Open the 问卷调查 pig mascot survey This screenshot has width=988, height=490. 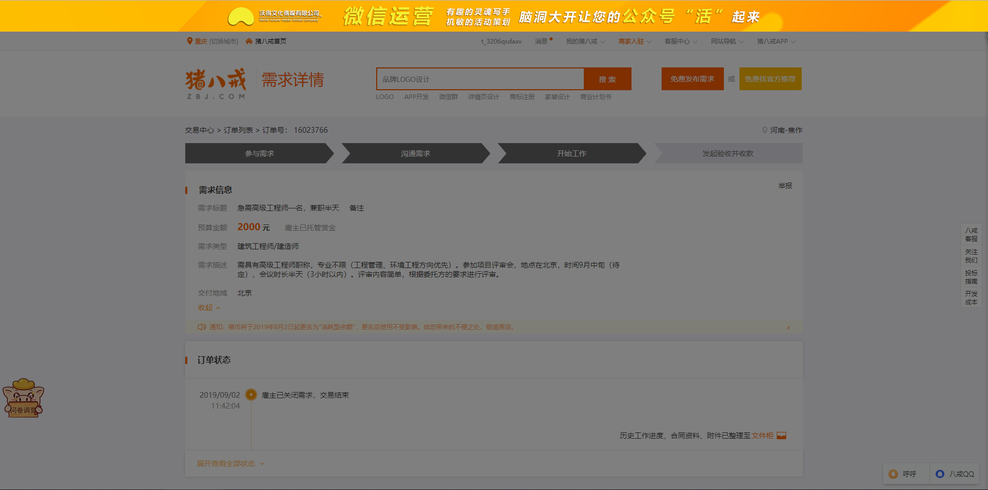[x=23, y=398]
